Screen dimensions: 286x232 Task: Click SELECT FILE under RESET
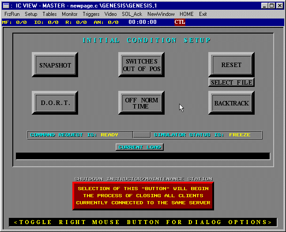(231, 82)
